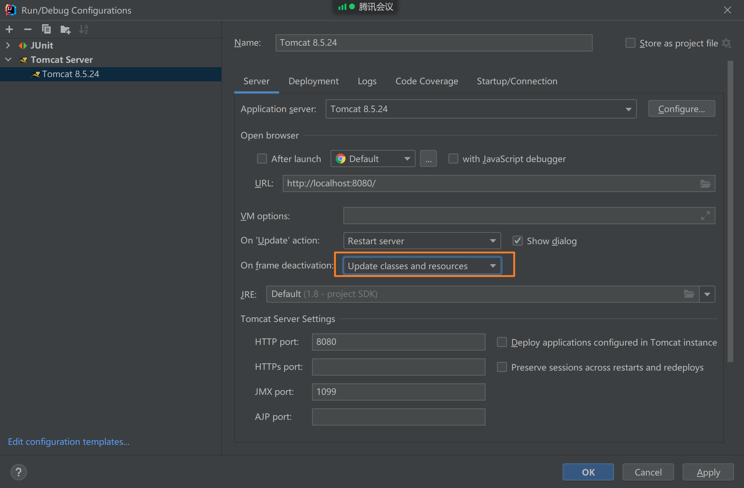The image size is (744, 488).
Task: Open the Startup/Connection tab
Action: [517, 81]
